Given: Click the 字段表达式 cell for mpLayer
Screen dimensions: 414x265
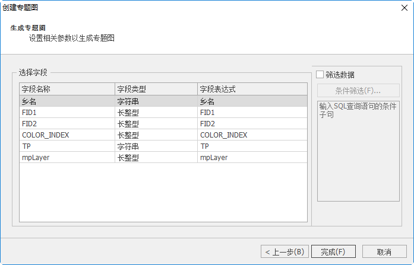Looking at the screenshot, I should click(x=252, y=157).
